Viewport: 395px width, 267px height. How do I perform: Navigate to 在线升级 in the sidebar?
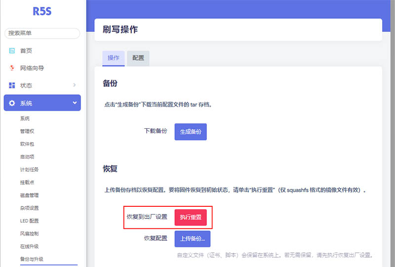coord(29,246)
